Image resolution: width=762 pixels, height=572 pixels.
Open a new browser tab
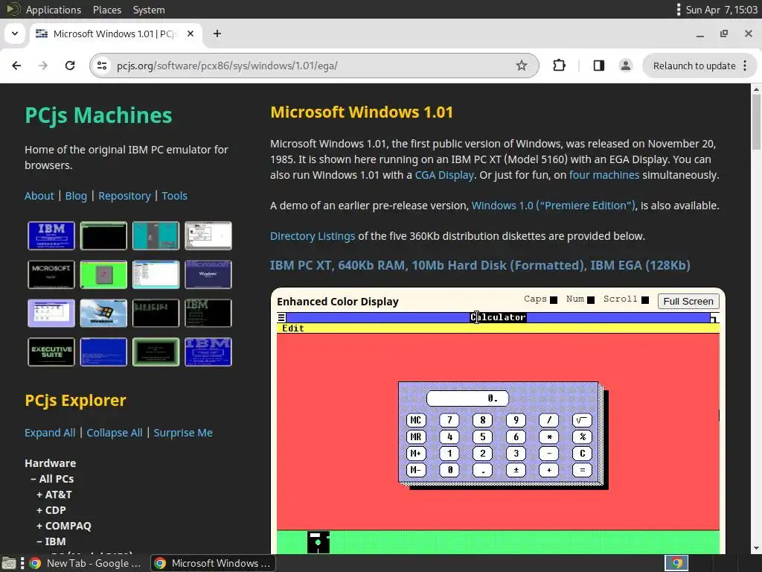pyautogui.click(x=217, y=34)
